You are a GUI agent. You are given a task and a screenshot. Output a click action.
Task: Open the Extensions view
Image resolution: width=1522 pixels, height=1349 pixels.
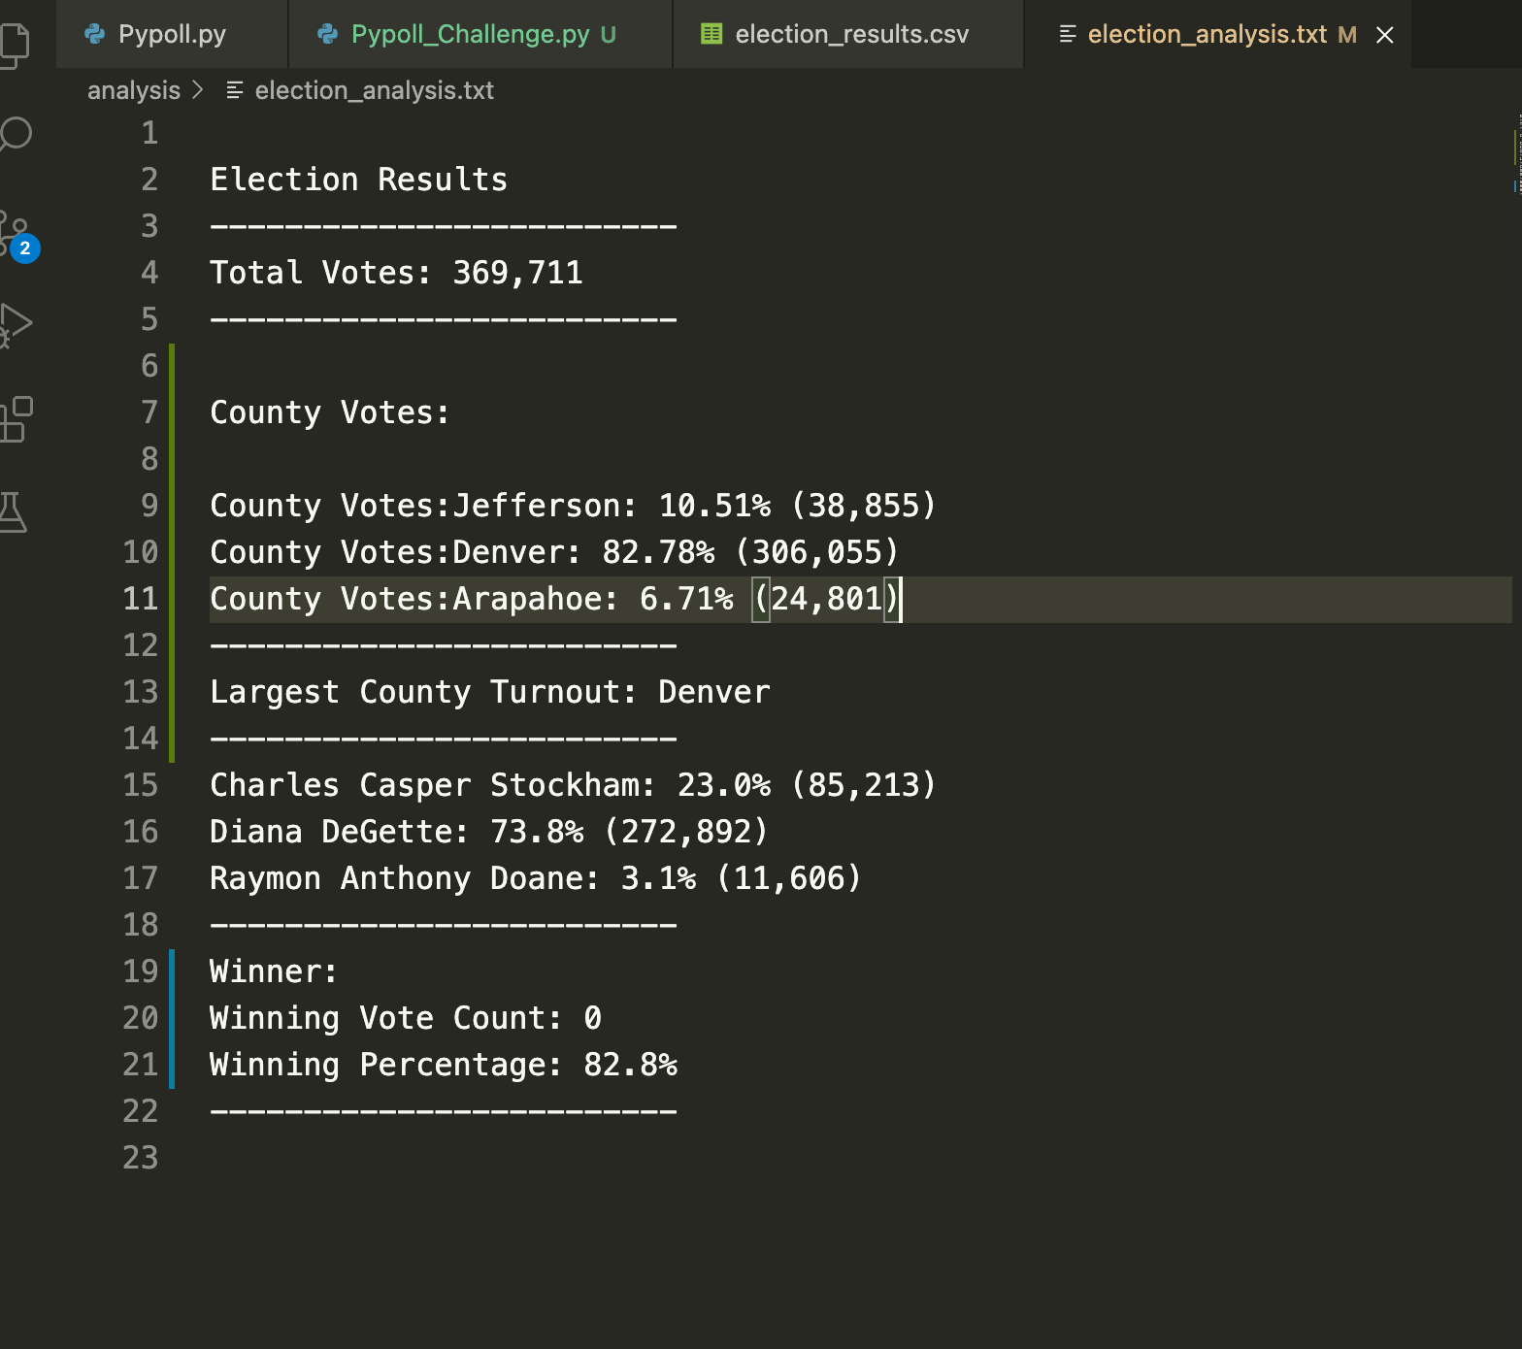(16, 419)
